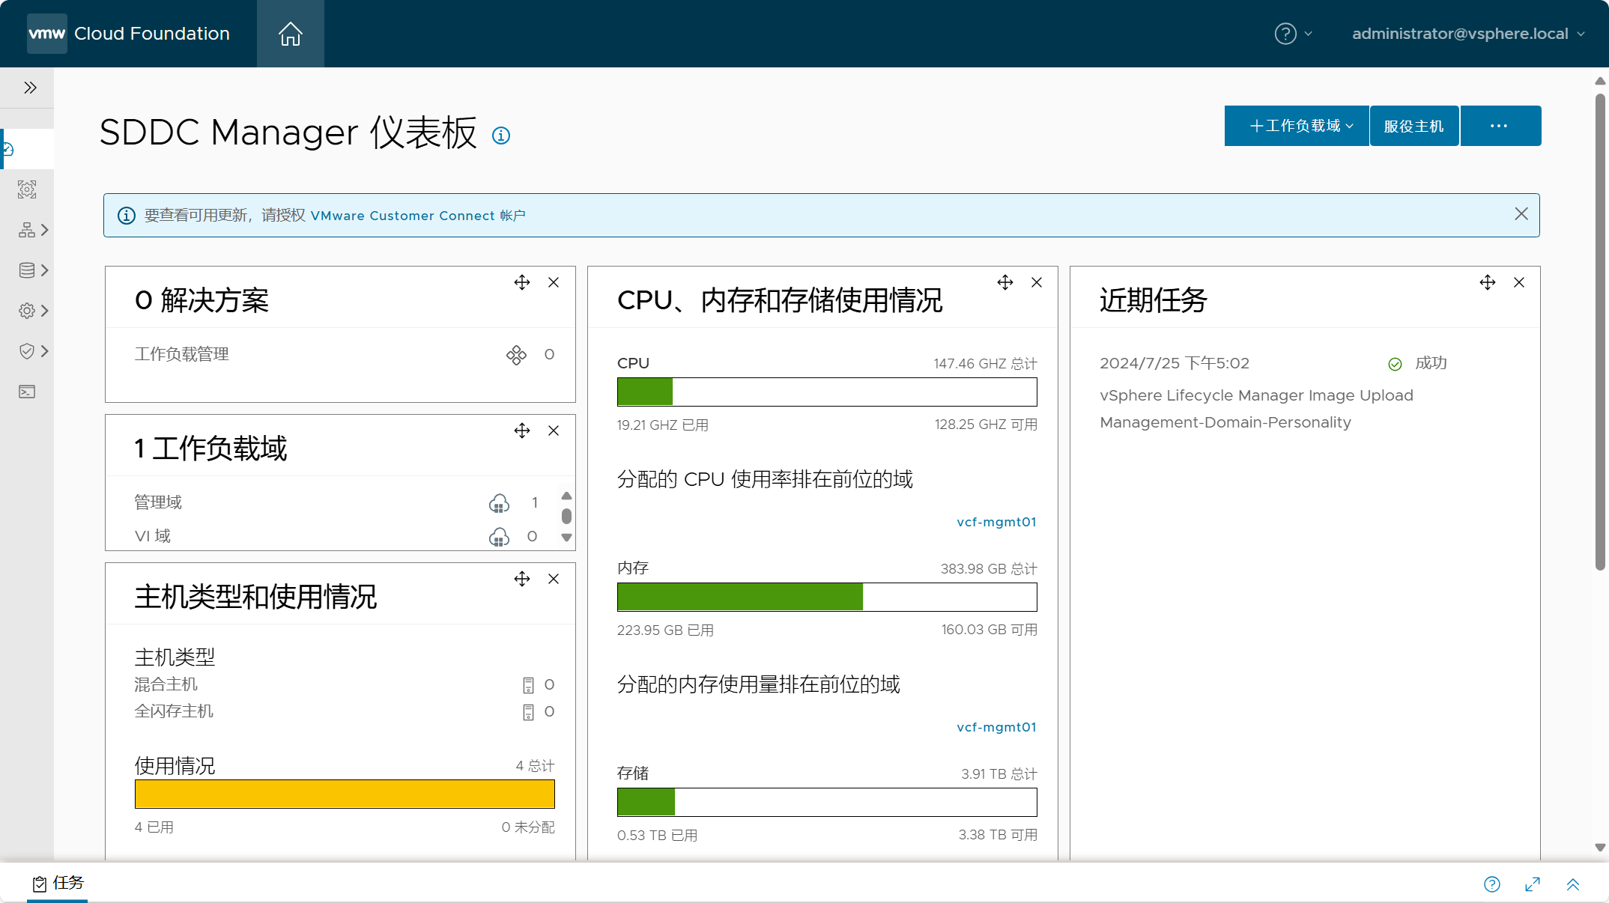Close the 0 解决方案 widget

click(x=554, y=282)
